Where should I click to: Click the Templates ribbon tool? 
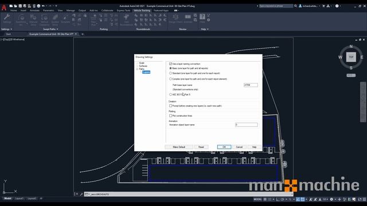[65, 19]
